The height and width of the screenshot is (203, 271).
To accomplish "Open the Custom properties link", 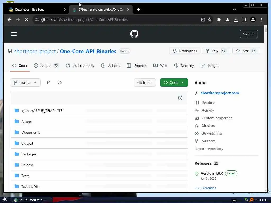I will click(x=217, y=118).
